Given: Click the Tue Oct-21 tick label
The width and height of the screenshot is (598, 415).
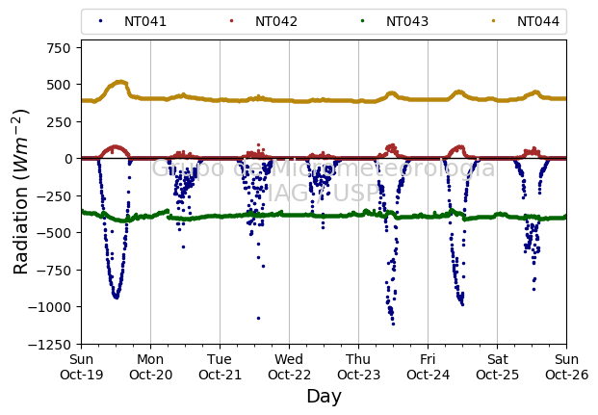Looking at the screenshot, I should (x=221, y=367).
